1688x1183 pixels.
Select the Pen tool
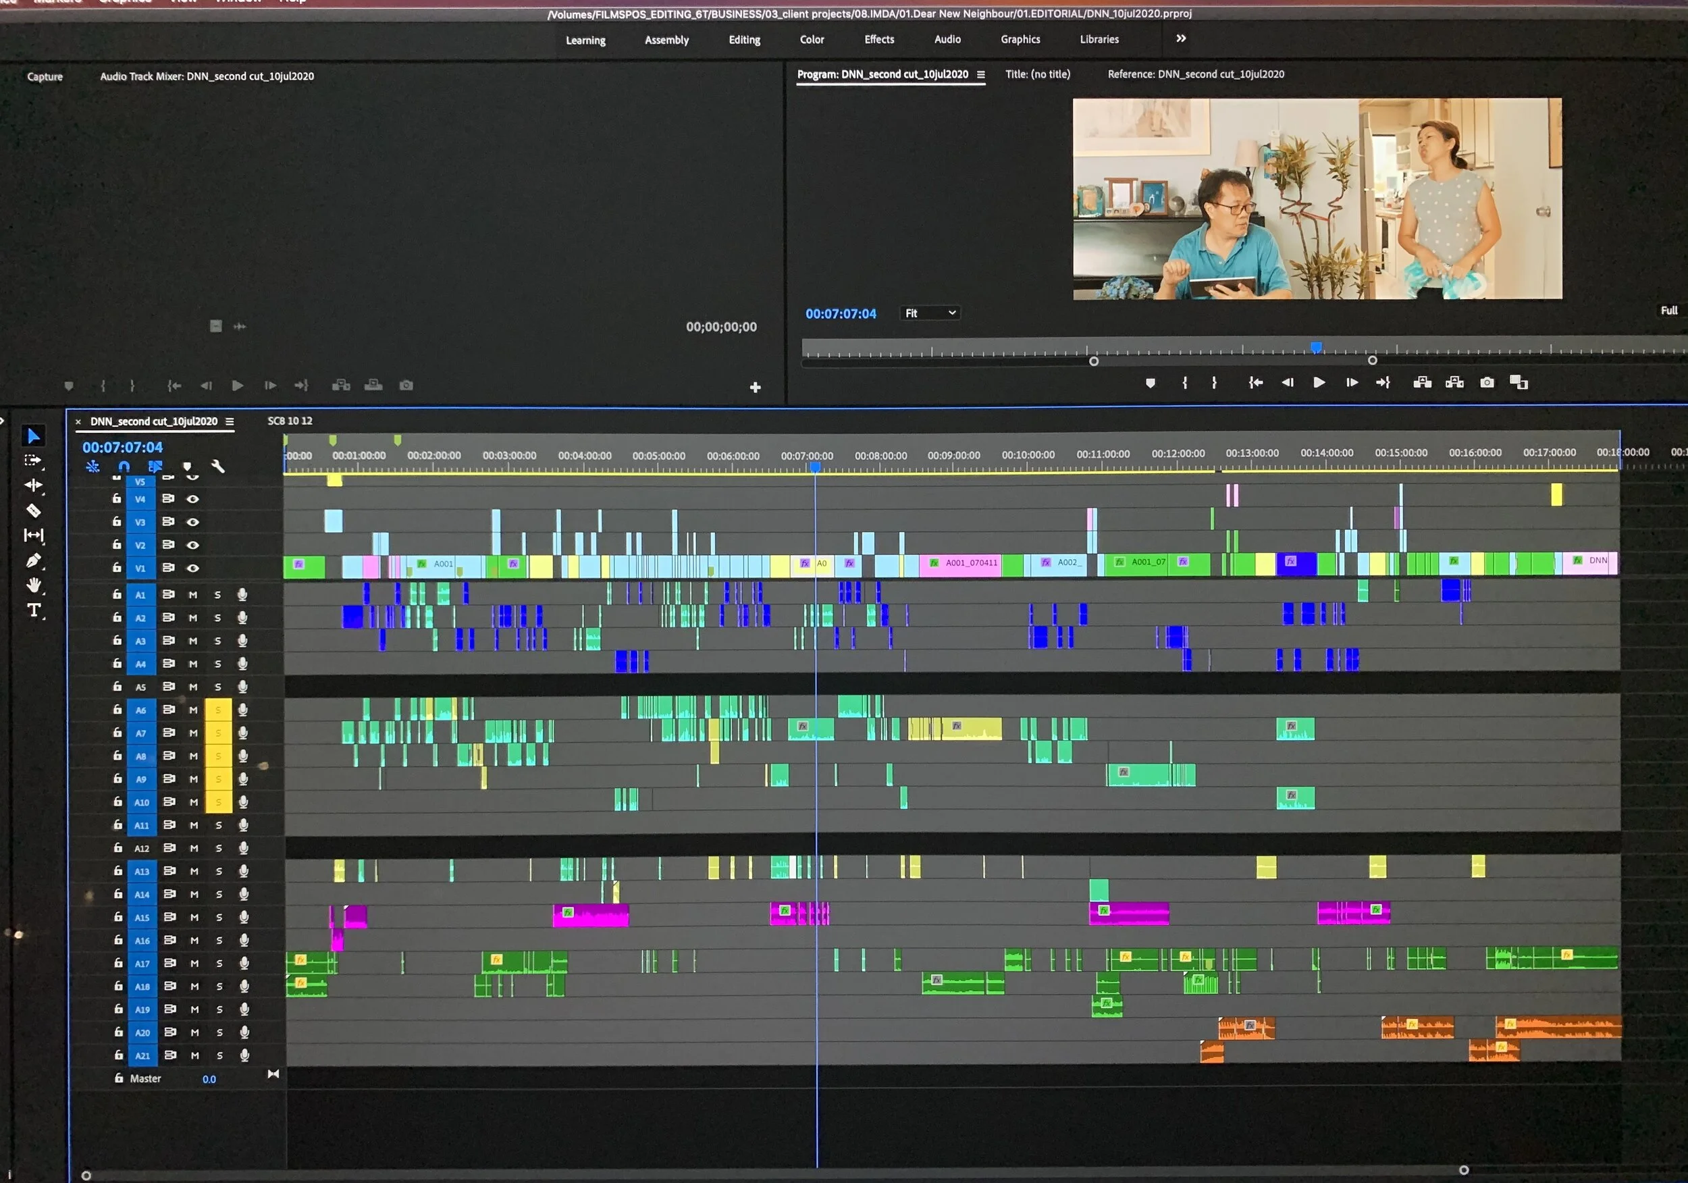coord(33,561)
